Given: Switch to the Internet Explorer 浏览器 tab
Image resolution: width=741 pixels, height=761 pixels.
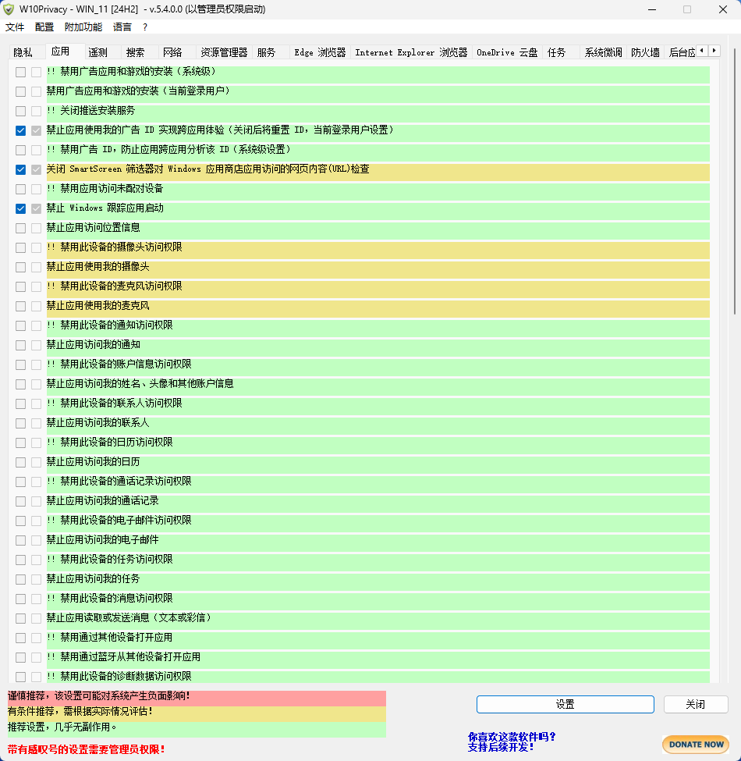Looking at the screenshot, I should click(411, 52).
